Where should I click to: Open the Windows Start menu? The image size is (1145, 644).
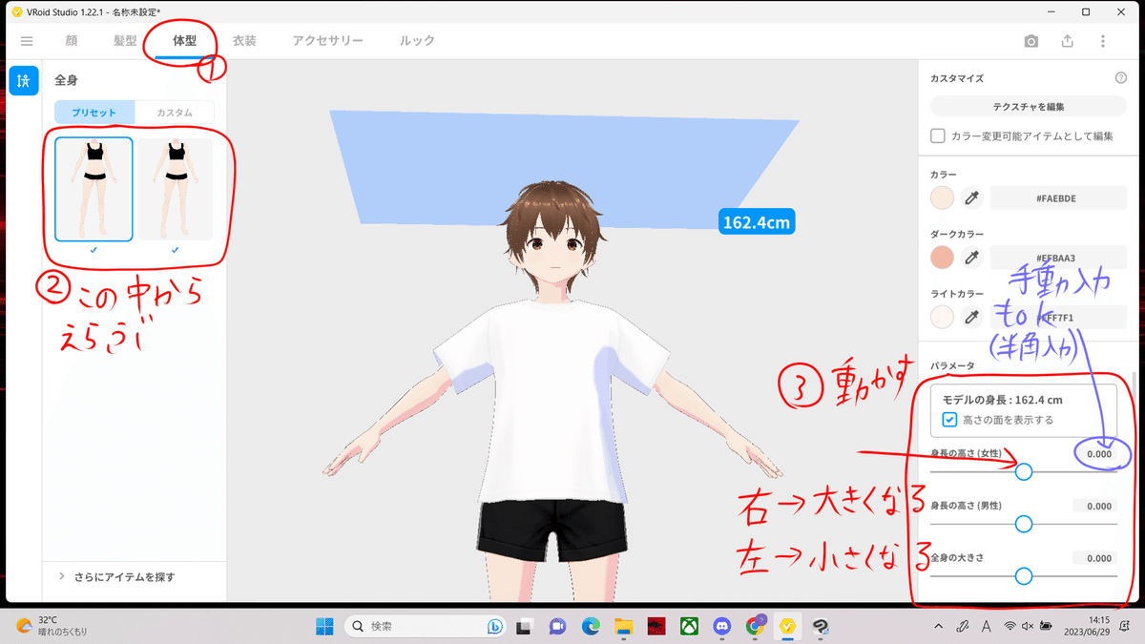323,628
